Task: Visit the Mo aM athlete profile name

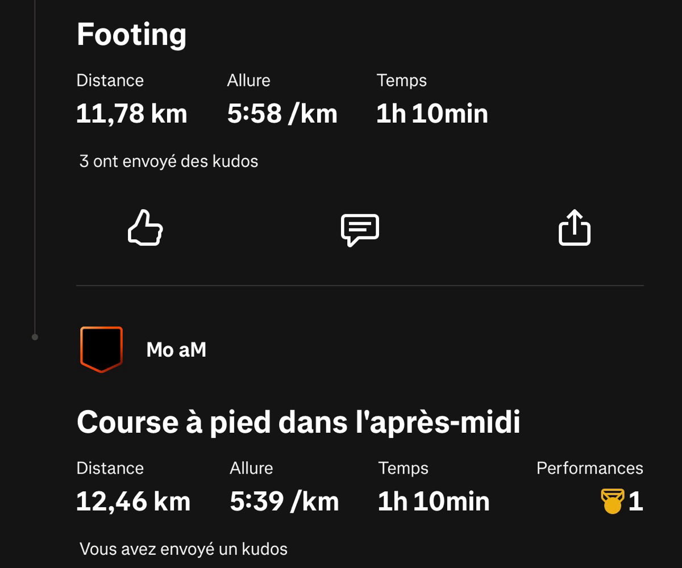Action: coord(176,350)
